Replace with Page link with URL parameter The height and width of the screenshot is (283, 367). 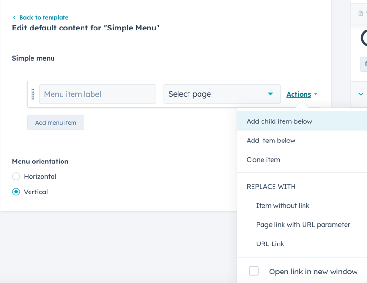pyautogui.click(x=302, y=225)
